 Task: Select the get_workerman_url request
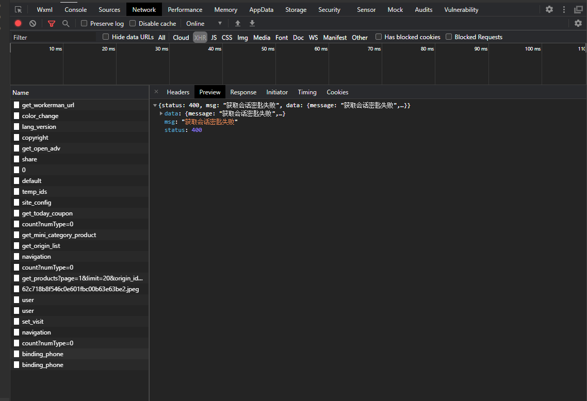(79, 105)
